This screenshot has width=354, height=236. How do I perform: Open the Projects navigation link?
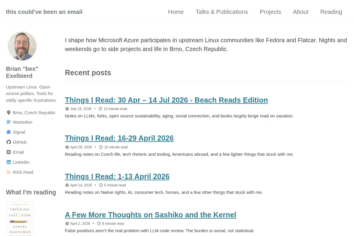pos(271,12)
